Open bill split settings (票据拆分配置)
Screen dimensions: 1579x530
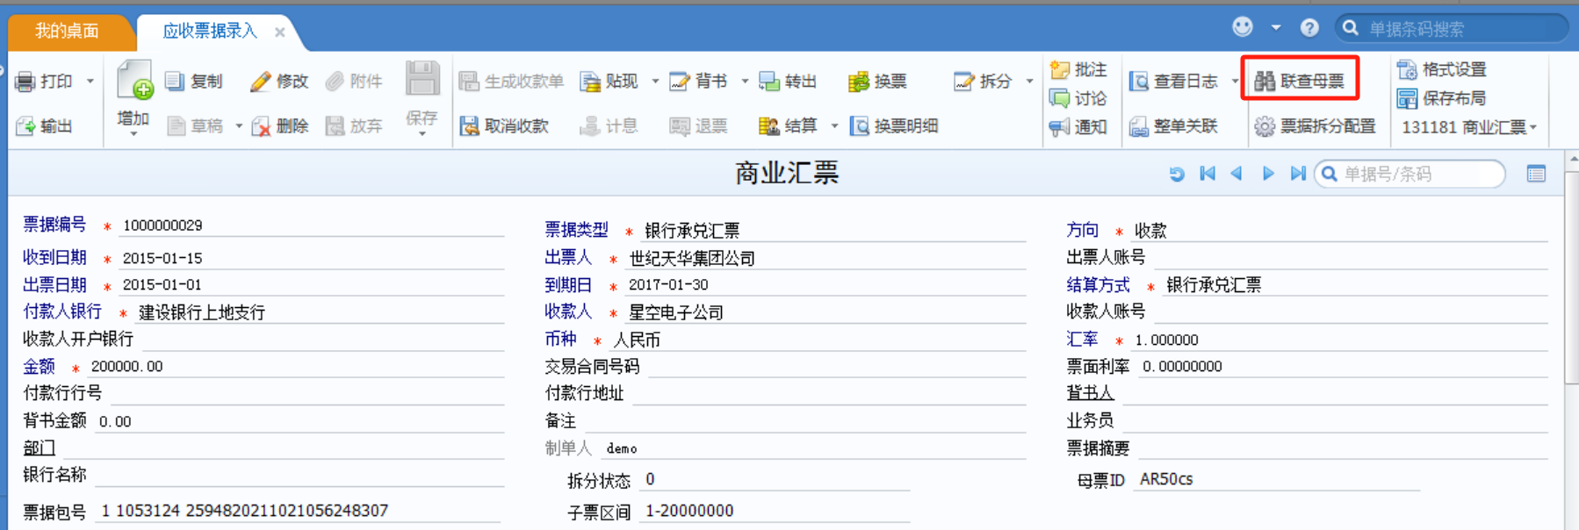1315,126
